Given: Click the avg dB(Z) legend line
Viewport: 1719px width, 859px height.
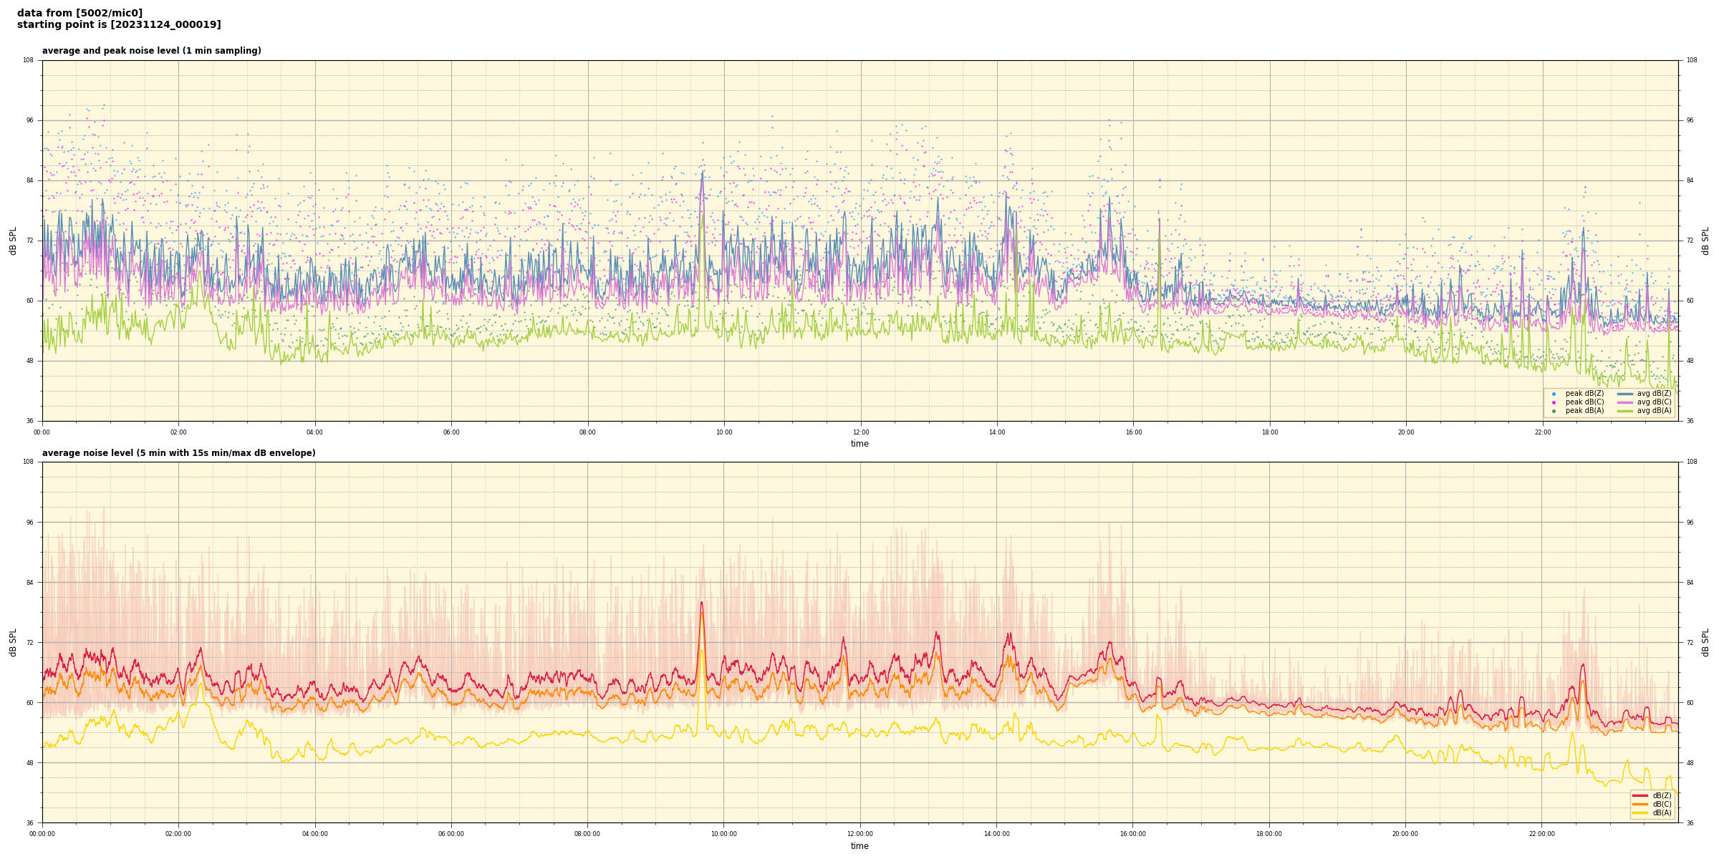Looking at the screenshot, I should coord(1625,394).
